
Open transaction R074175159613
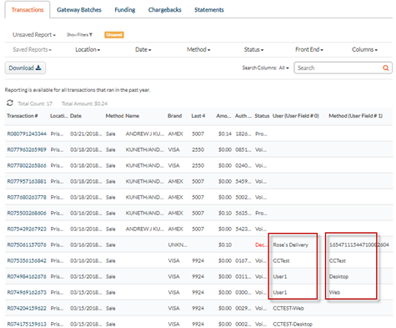click(27, 324)
